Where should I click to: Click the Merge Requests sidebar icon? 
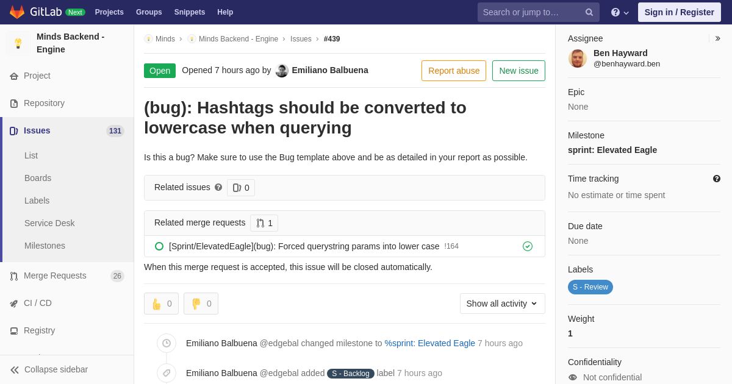click(14, 276)
